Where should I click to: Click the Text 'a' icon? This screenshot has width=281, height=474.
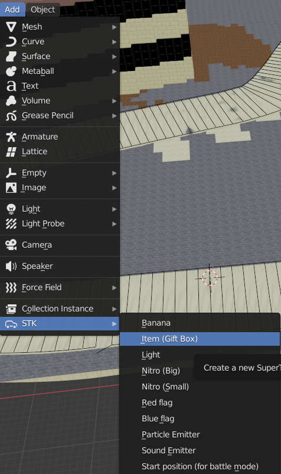tap(11, 86)
